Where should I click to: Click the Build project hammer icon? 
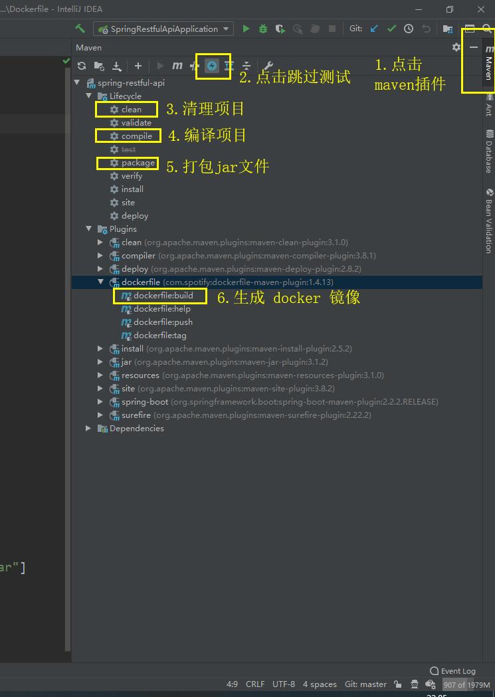pyautogui.click(x=80, y=29)
